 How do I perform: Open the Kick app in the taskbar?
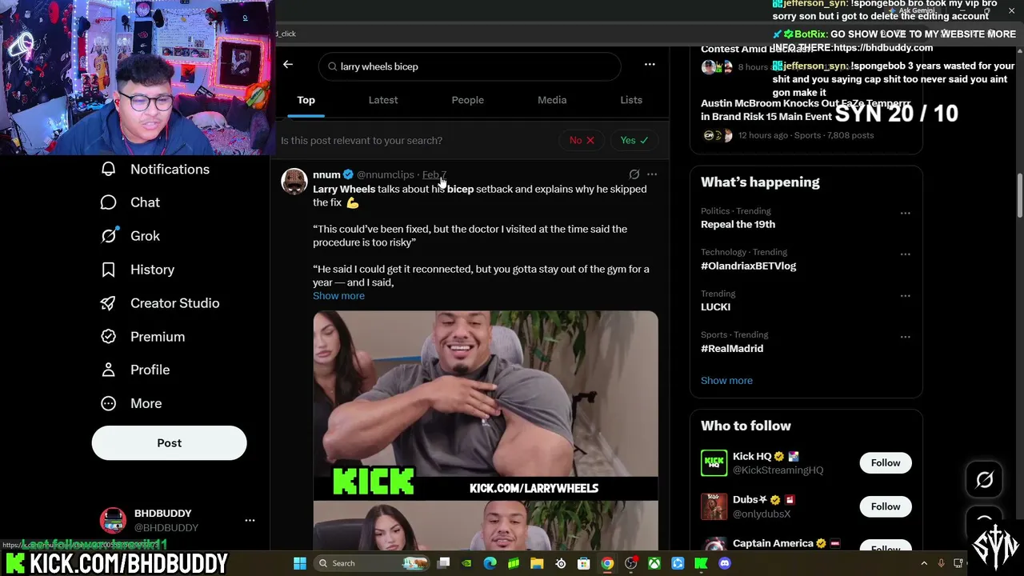tap(702, 563)
